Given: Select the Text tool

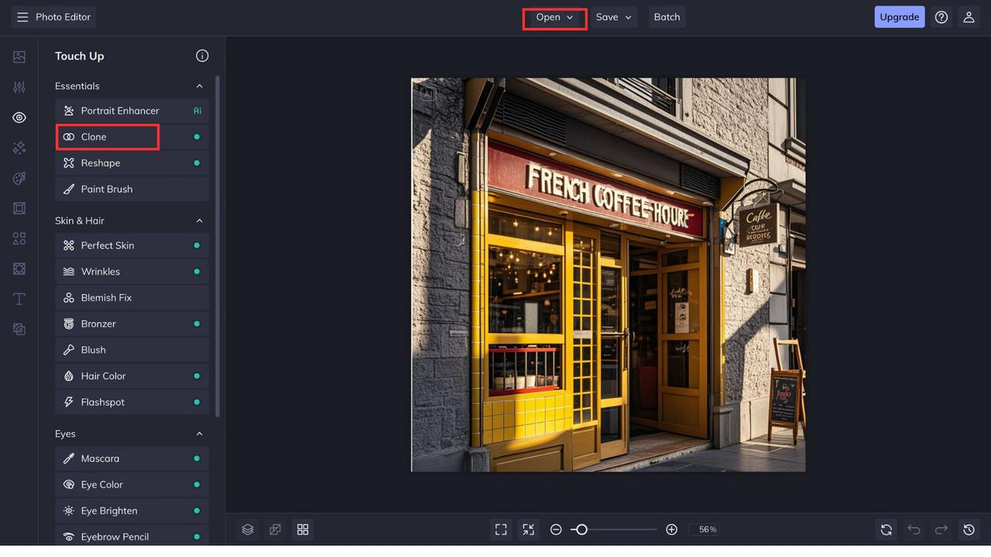Looking at the screenshot, I should [19, 299].
